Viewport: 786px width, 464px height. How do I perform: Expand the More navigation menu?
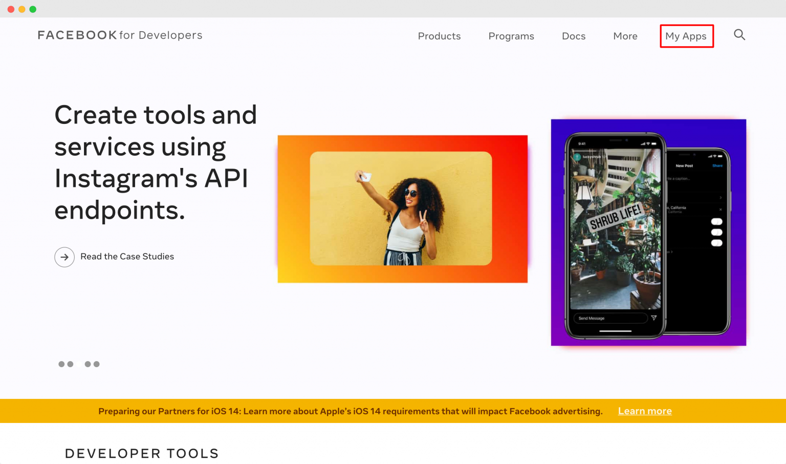point(625,36)
